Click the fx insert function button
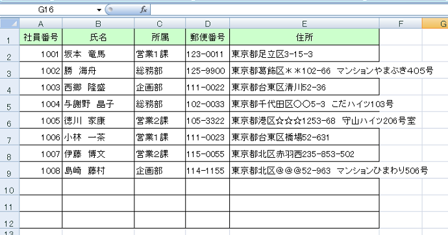448x235 pixels. point(143,10)
